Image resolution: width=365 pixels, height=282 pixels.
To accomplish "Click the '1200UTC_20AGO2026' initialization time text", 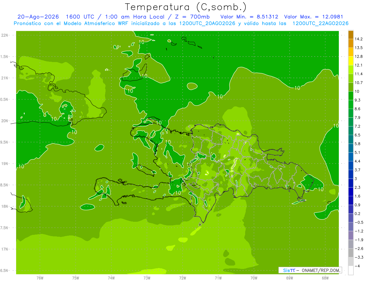I will coord(207,23).
